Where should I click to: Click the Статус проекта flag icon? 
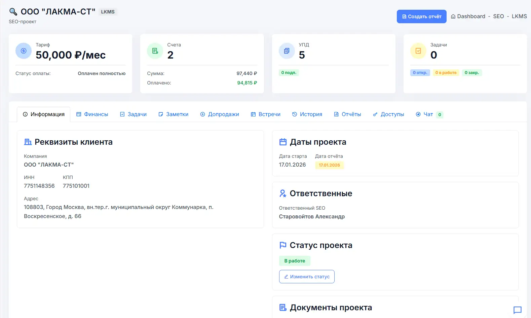(283, 245)
